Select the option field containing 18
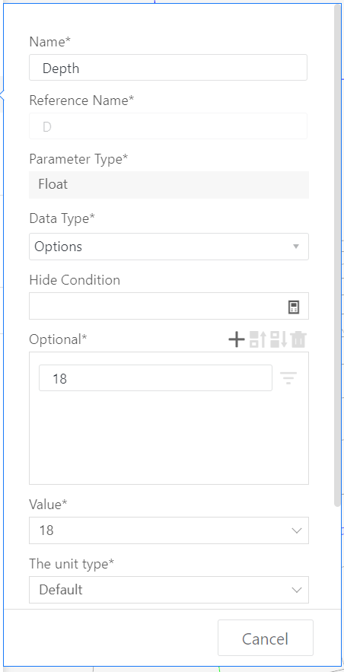The height and width of the screenshot is (672, 344). click(155, 378)
